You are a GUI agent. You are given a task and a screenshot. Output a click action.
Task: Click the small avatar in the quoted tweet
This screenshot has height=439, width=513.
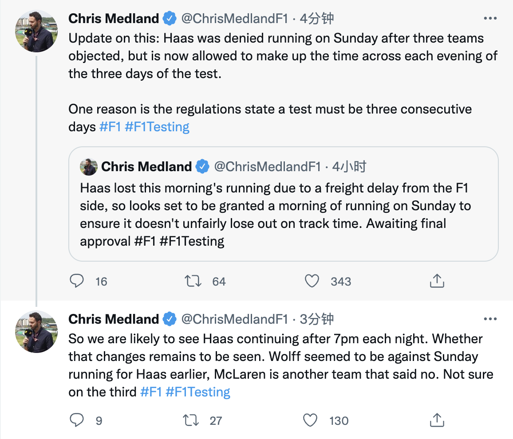pyautogui.click(x=89, y=167)
